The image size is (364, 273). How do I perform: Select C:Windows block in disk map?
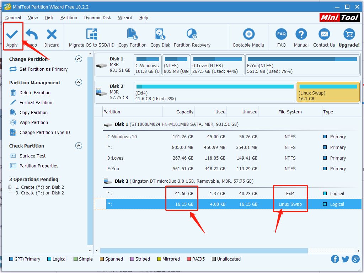[148, 65]
